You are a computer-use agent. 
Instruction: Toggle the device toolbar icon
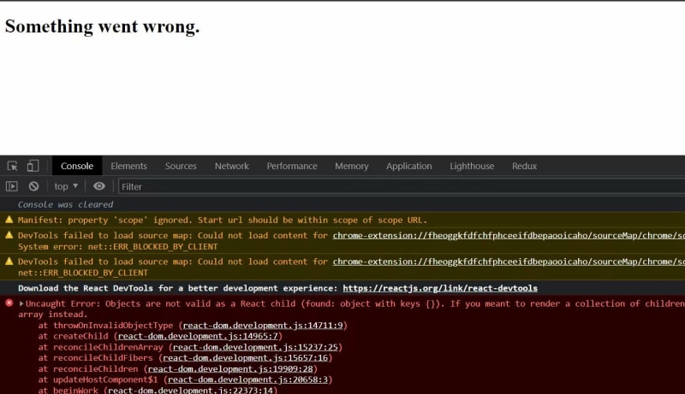point(33,166)
